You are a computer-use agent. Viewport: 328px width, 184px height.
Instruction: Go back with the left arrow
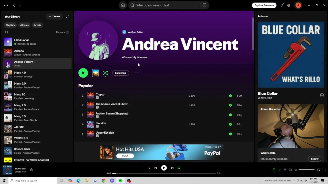[x=14, y=5]
